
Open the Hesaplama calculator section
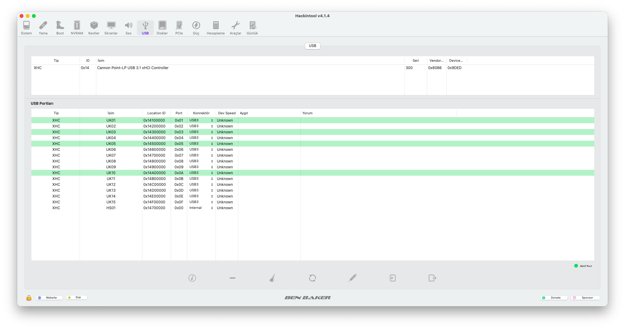(x=216, y=28)
